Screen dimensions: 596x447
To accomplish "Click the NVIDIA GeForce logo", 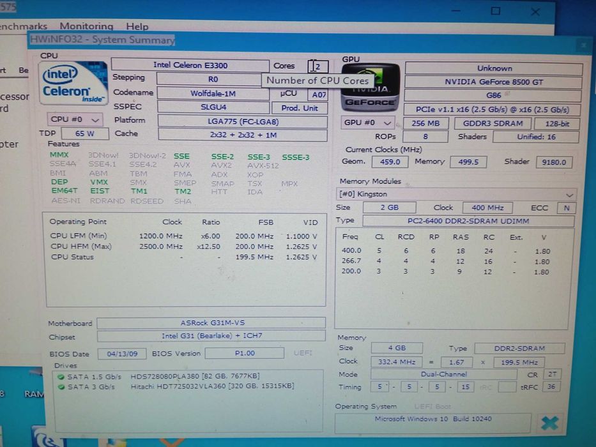I will pyautogui.click(x=371, y=87).
